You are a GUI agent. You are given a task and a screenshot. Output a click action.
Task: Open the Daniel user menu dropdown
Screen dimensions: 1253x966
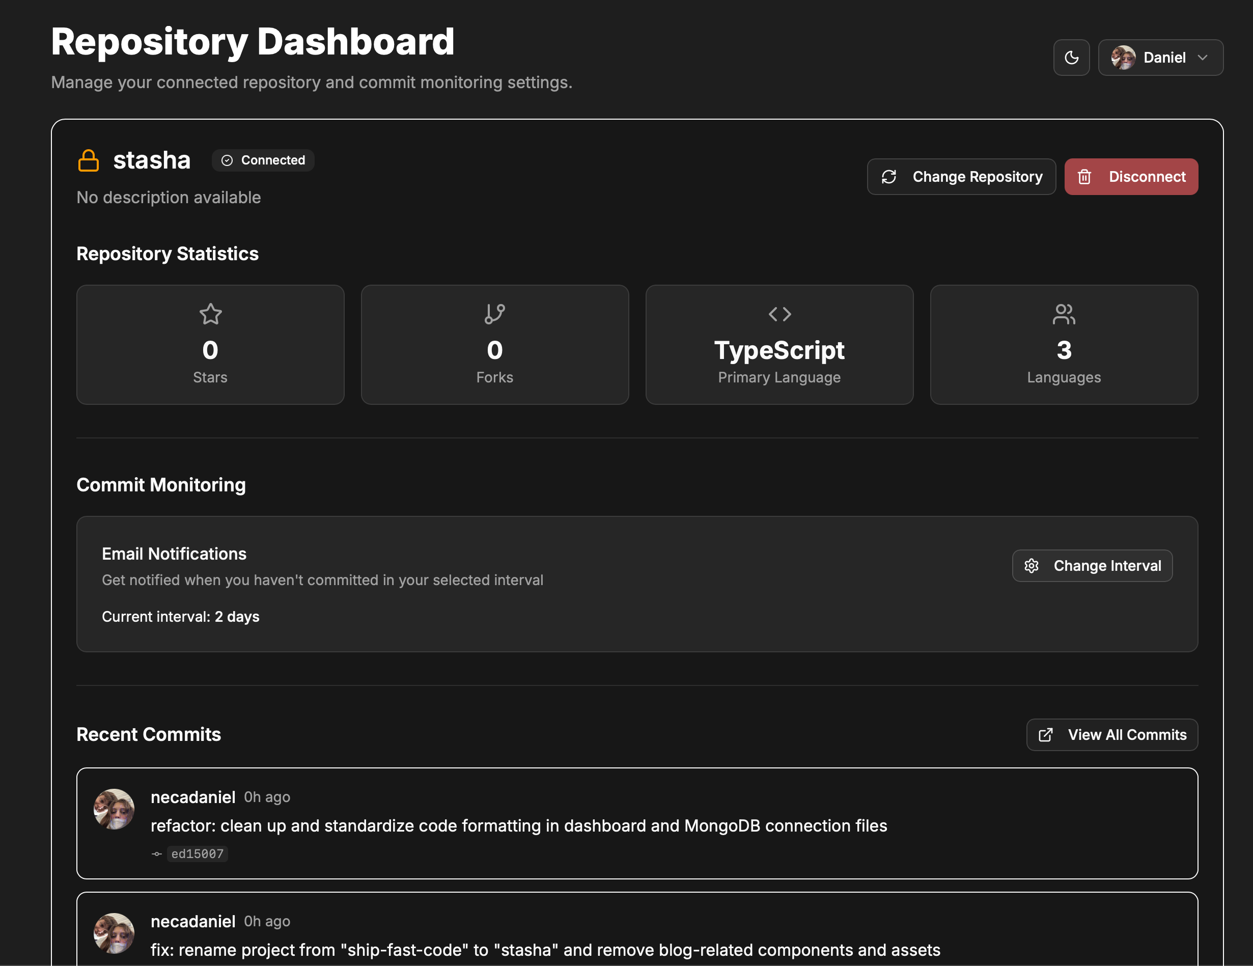[x=1160, y=58]
